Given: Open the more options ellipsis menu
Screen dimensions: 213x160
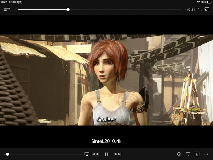Looking at the screenshot, I should tap(206, 154).
